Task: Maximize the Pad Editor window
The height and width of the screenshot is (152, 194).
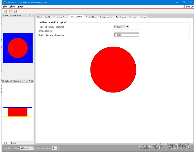Action: coord(184,2)
